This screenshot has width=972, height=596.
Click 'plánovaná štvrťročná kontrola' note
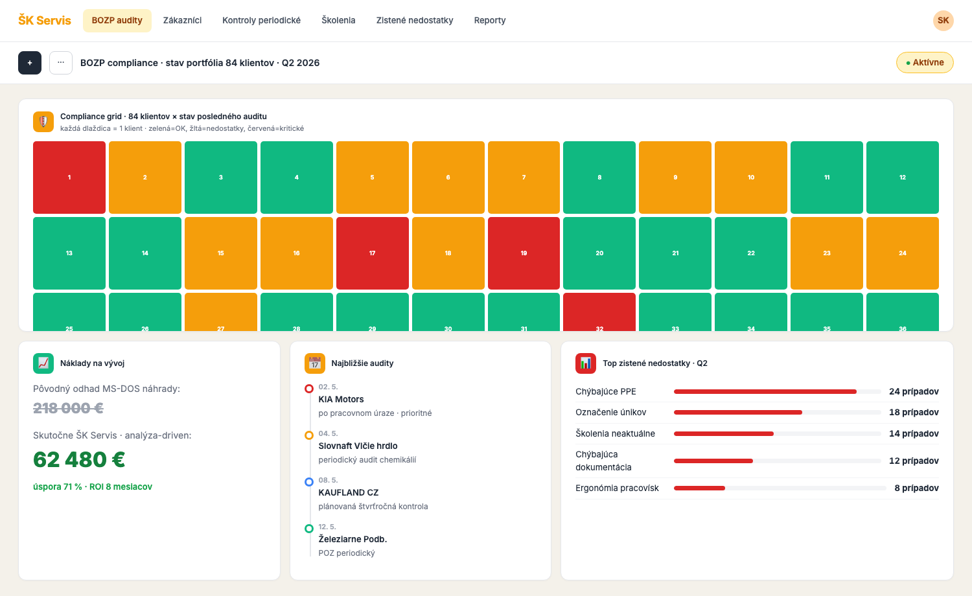pos(373,507)
